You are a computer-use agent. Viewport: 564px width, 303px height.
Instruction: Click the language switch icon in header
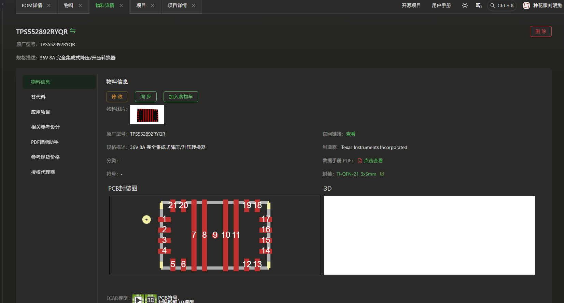pos(479,5)
